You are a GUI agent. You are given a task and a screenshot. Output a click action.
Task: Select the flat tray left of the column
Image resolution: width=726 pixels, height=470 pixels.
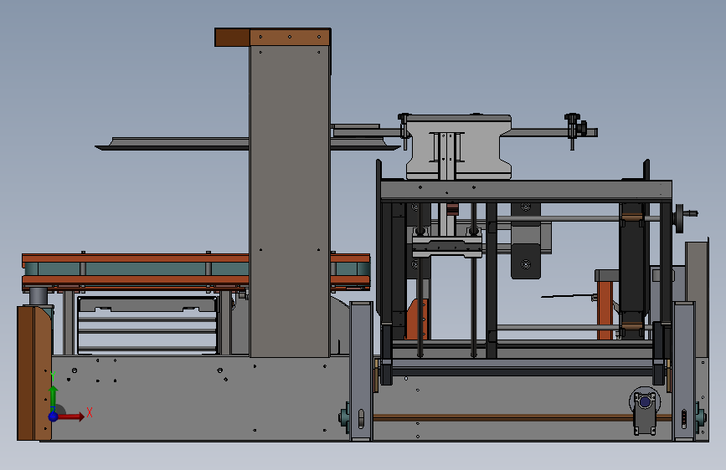click(x=172, y=143)
